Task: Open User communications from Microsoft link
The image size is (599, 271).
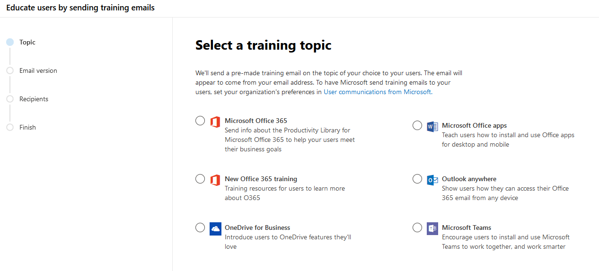Action: (x=377, y=92)
